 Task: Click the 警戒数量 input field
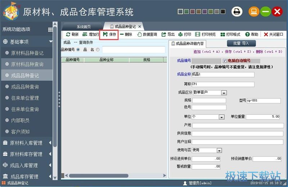click(206, 167)
